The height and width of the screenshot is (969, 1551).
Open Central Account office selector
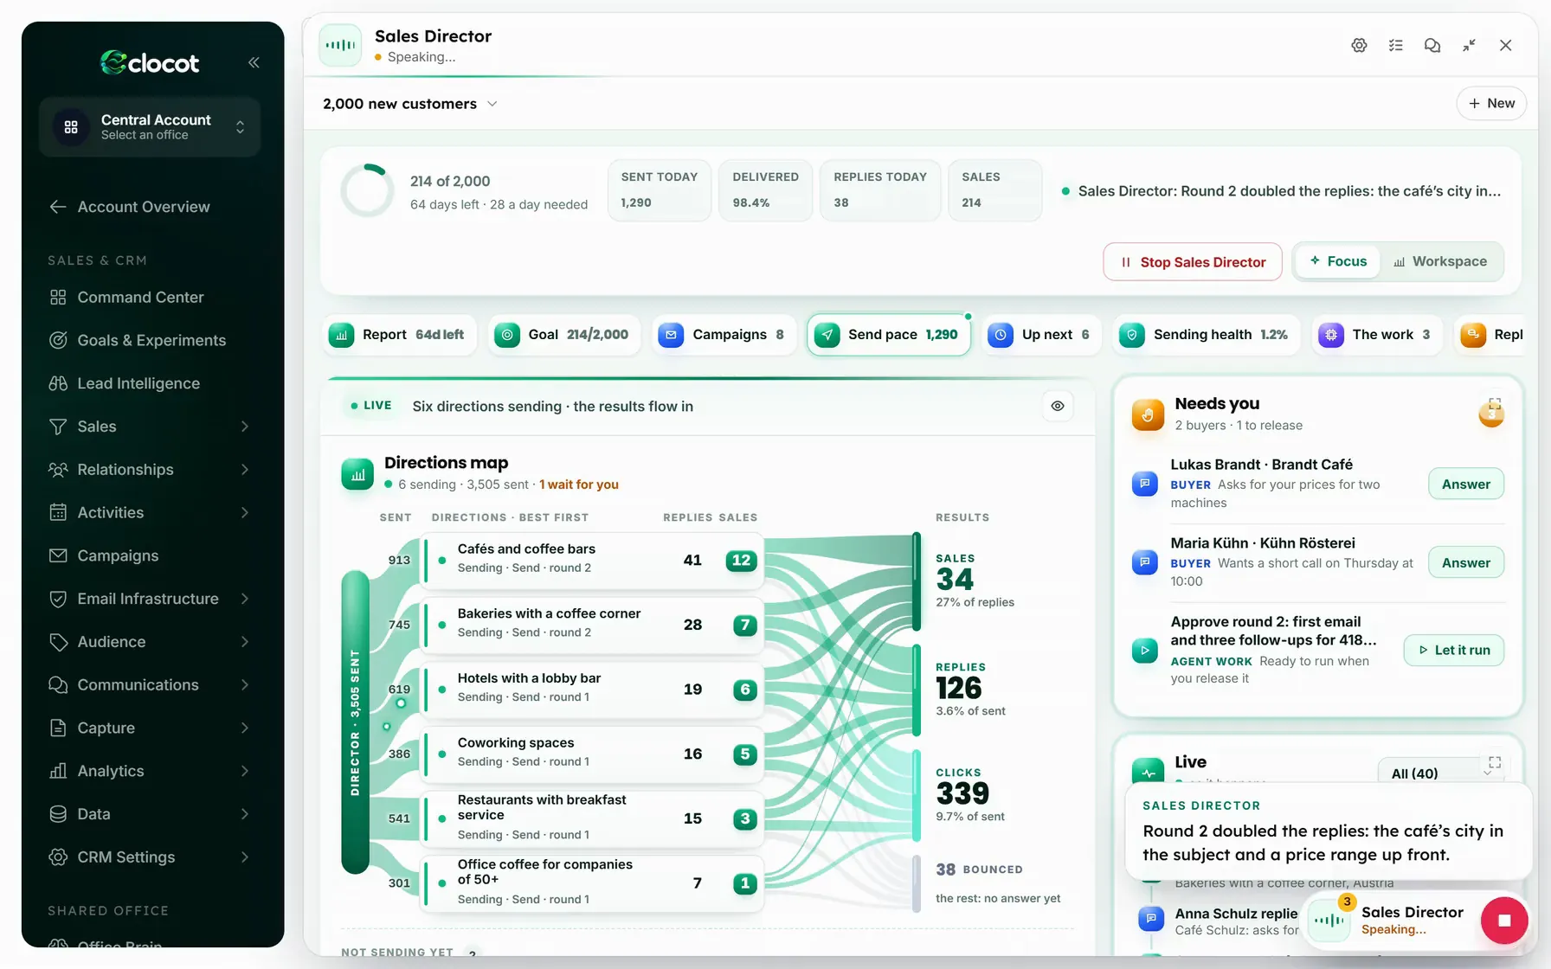tap(150, 126)
